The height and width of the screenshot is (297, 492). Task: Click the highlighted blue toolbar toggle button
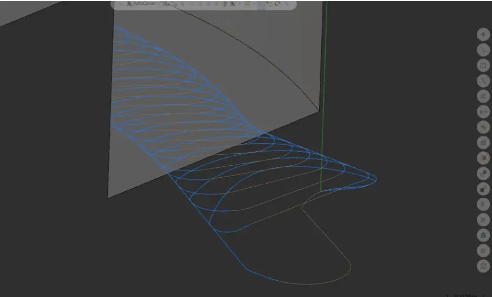click(x=261, y=4)
